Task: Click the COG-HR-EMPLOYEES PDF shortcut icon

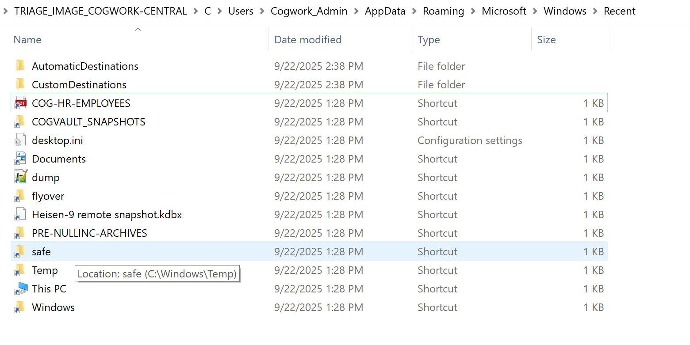Action: click(x=20, y=103)
